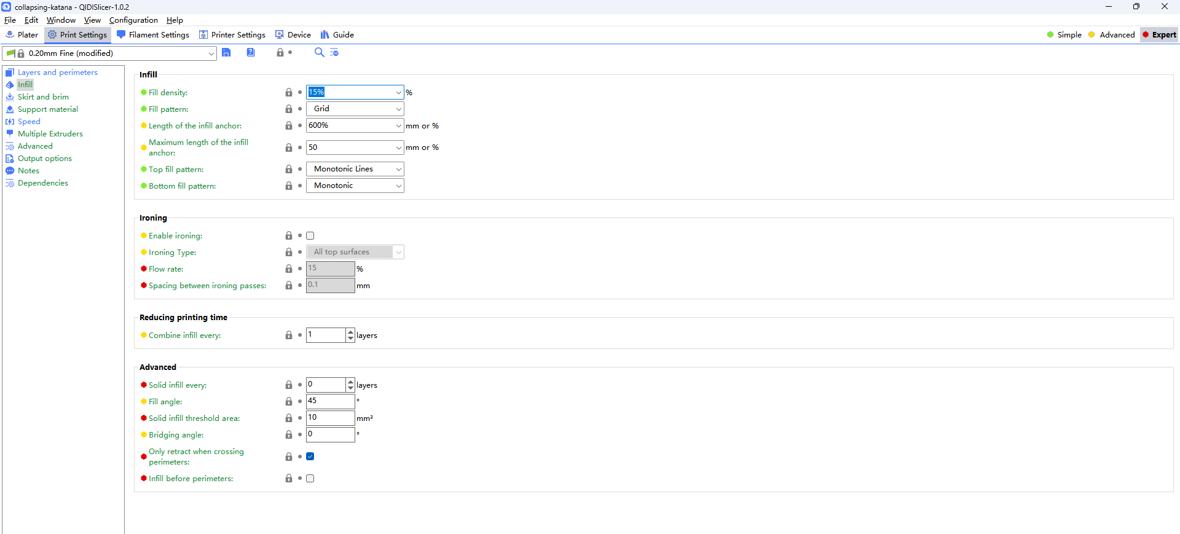Click the lock icon beside Fill density
This screenshot has height=534, width=1180.
pyautogui.click(x=289, y=93)
